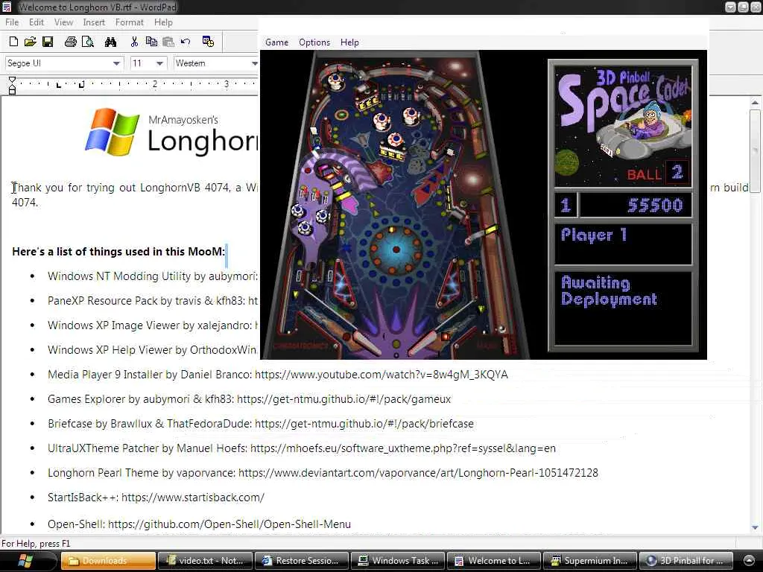Open WordPad Insert menu
763x572 pixels.
click(94, 22)
